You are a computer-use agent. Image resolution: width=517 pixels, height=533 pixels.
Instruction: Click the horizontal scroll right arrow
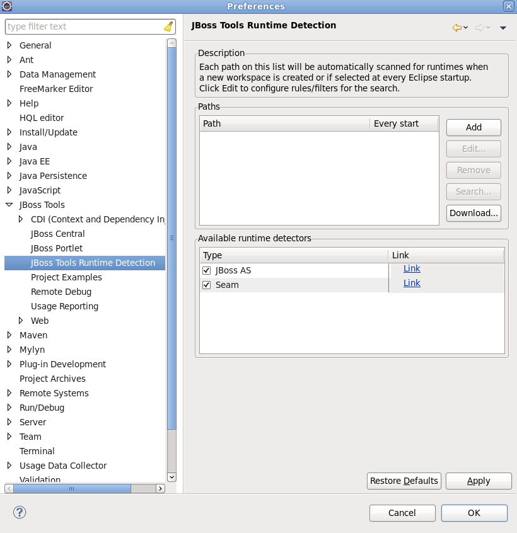(x=160, y=488)
